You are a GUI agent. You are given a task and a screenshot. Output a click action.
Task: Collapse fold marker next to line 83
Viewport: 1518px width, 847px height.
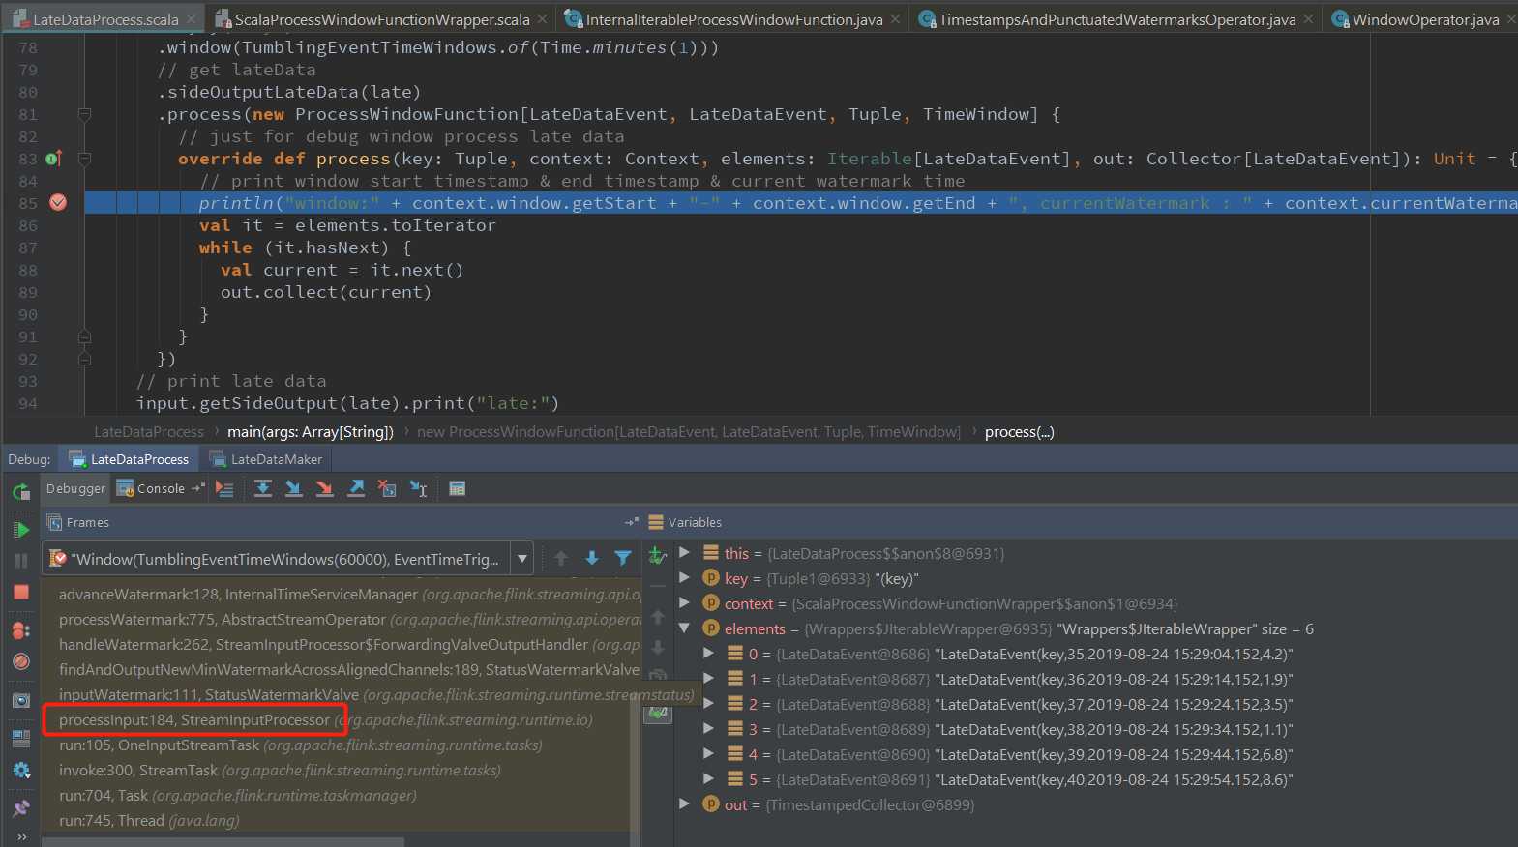[x=84, y=159]
